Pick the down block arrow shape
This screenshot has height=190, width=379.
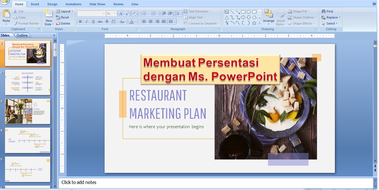[x=249, y=17]
